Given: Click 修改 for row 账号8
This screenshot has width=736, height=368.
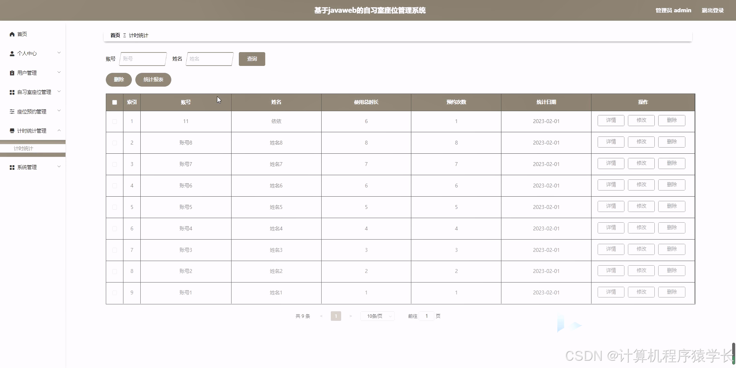Looking at the screenshot, I should (x=641, y=142).
